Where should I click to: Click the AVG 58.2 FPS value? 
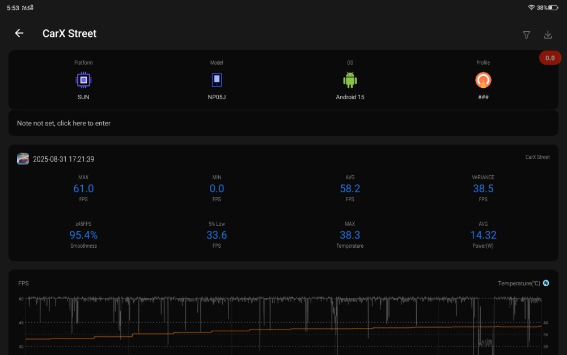[x=350, y=188]
